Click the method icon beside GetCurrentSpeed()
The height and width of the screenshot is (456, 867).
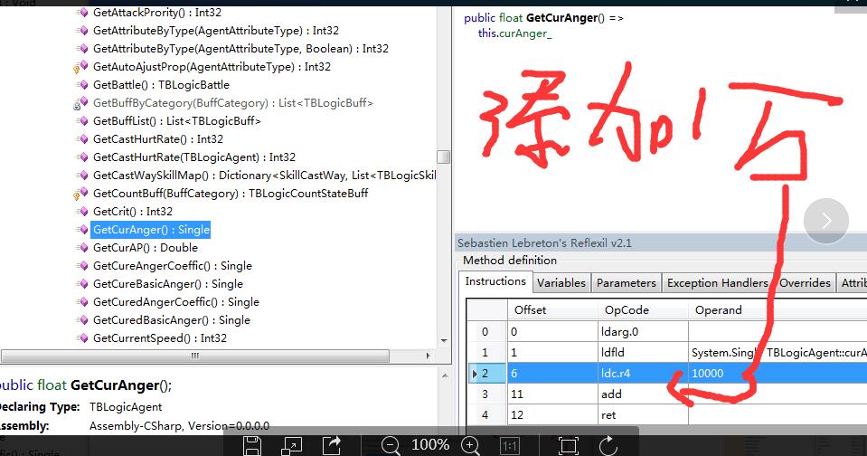83,338
